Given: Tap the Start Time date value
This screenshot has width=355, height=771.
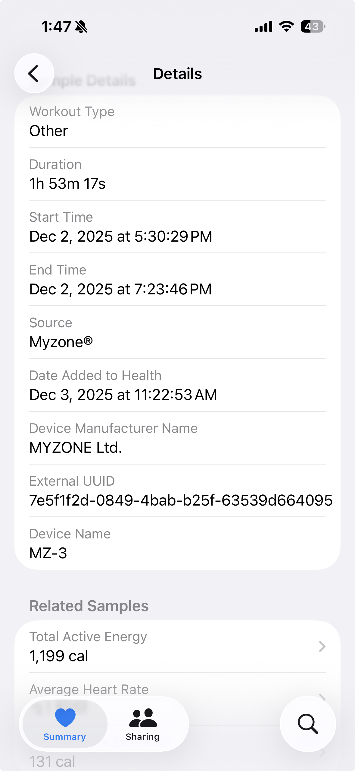Looking at the screenshot, I should 121,236.
